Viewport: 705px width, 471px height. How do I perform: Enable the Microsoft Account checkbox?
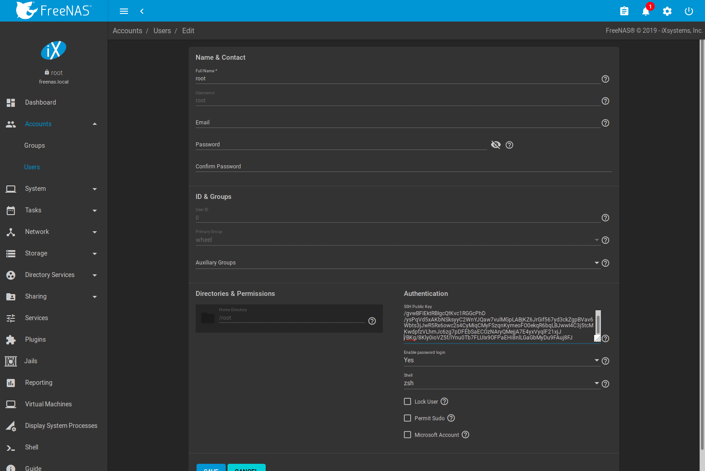(407, 435)
